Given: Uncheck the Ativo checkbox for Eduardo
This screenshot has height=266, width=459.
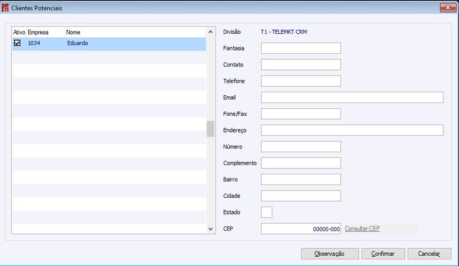Looking at the screenshot, I should pos(17,43).
